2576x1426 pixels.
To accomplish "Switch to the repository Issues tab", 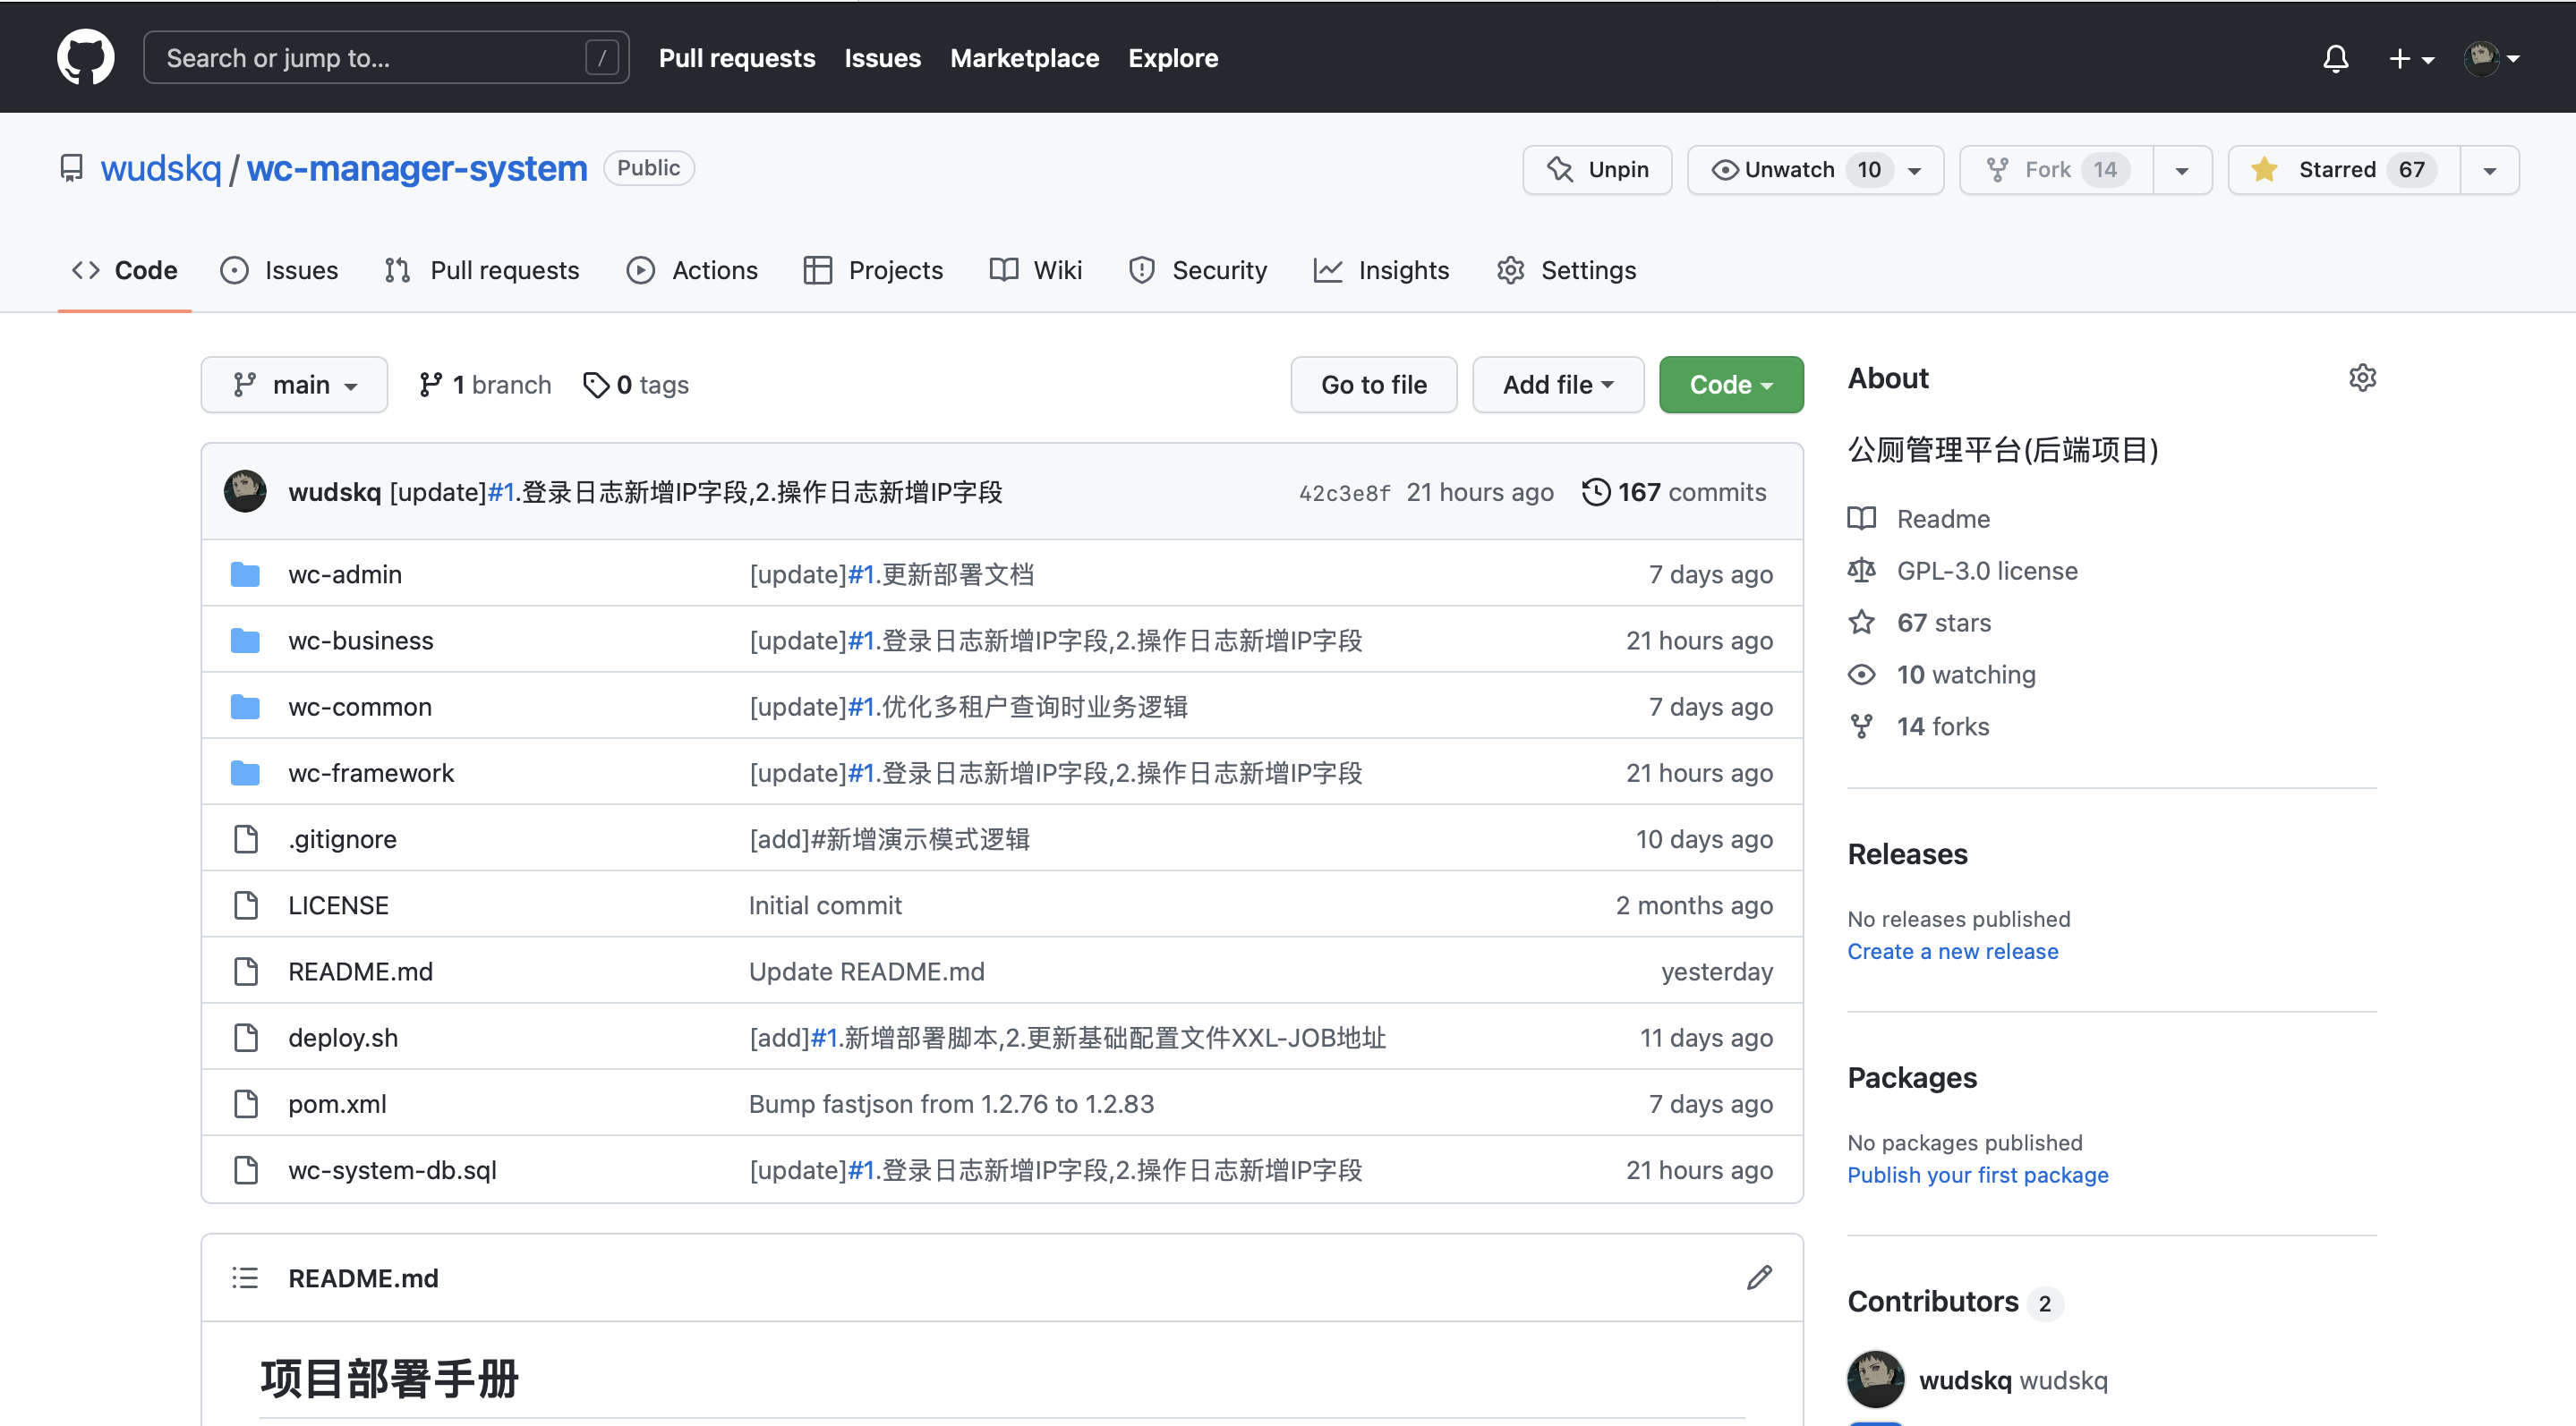I will pos(279,270).
